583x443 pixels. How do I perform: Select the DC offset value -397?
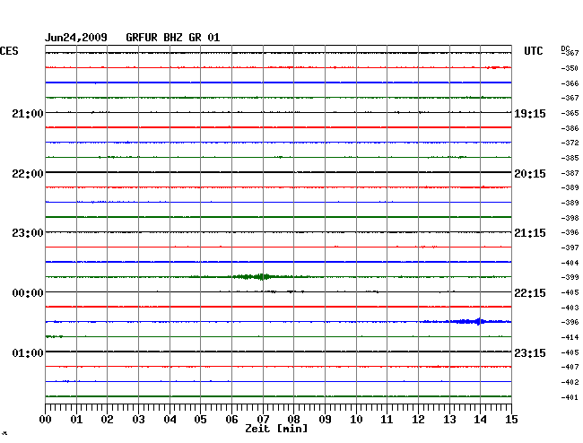click(x=570, y=248)
